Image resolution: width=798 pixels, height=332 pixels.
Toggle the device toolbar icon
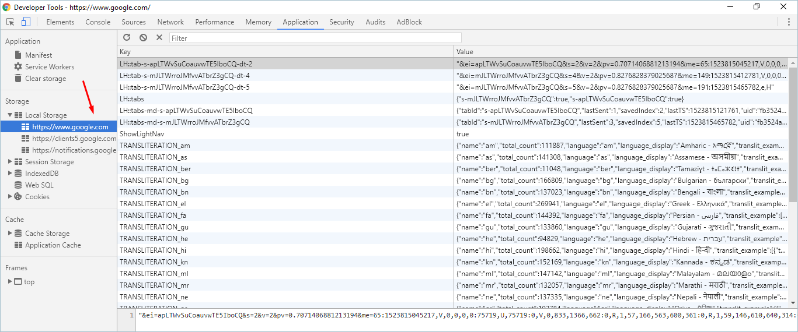point(26,22)
